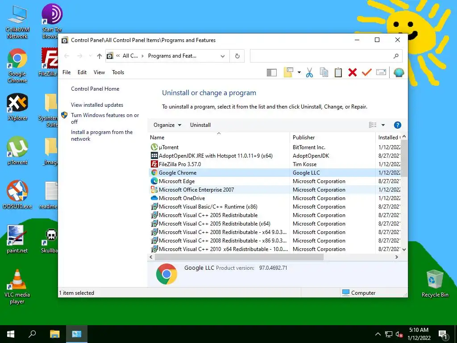The height and width of the screenshot is (343, 457).
Task: Open the notification center icon
Action: coord(443,334)
